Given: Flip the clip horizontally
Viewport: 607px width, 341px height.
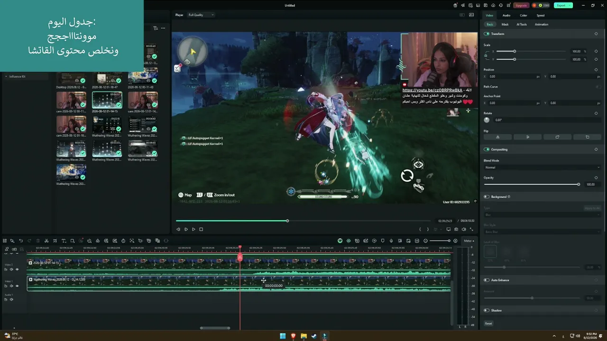Looking at the screenshot, I should tap(497, 137).
